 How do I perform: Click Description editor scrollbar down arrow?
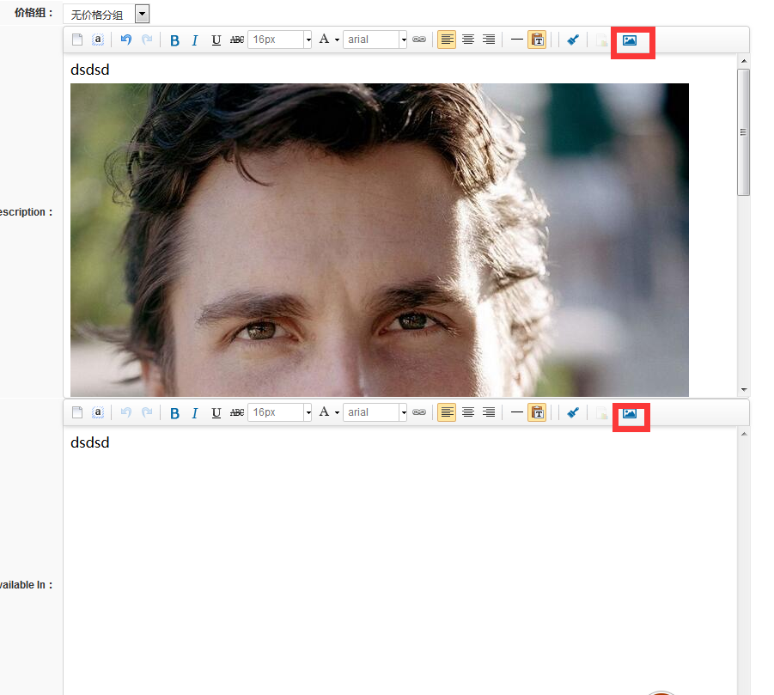point(744,390)
